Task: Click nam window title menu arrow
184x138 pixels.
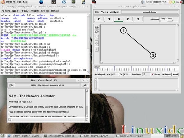Action: click(x=94, y=7)
